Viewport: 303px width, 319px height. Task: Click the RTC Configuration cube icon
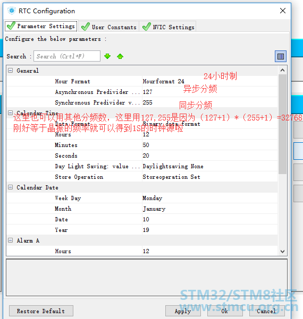(x=12, y=11)
